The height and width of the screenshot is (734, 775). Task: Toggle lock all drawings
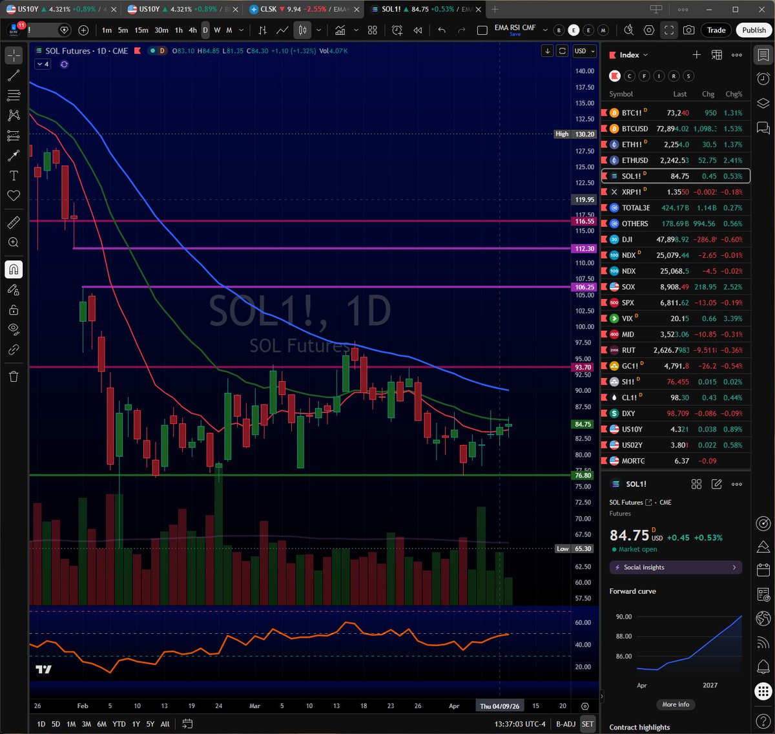point(14,309)
